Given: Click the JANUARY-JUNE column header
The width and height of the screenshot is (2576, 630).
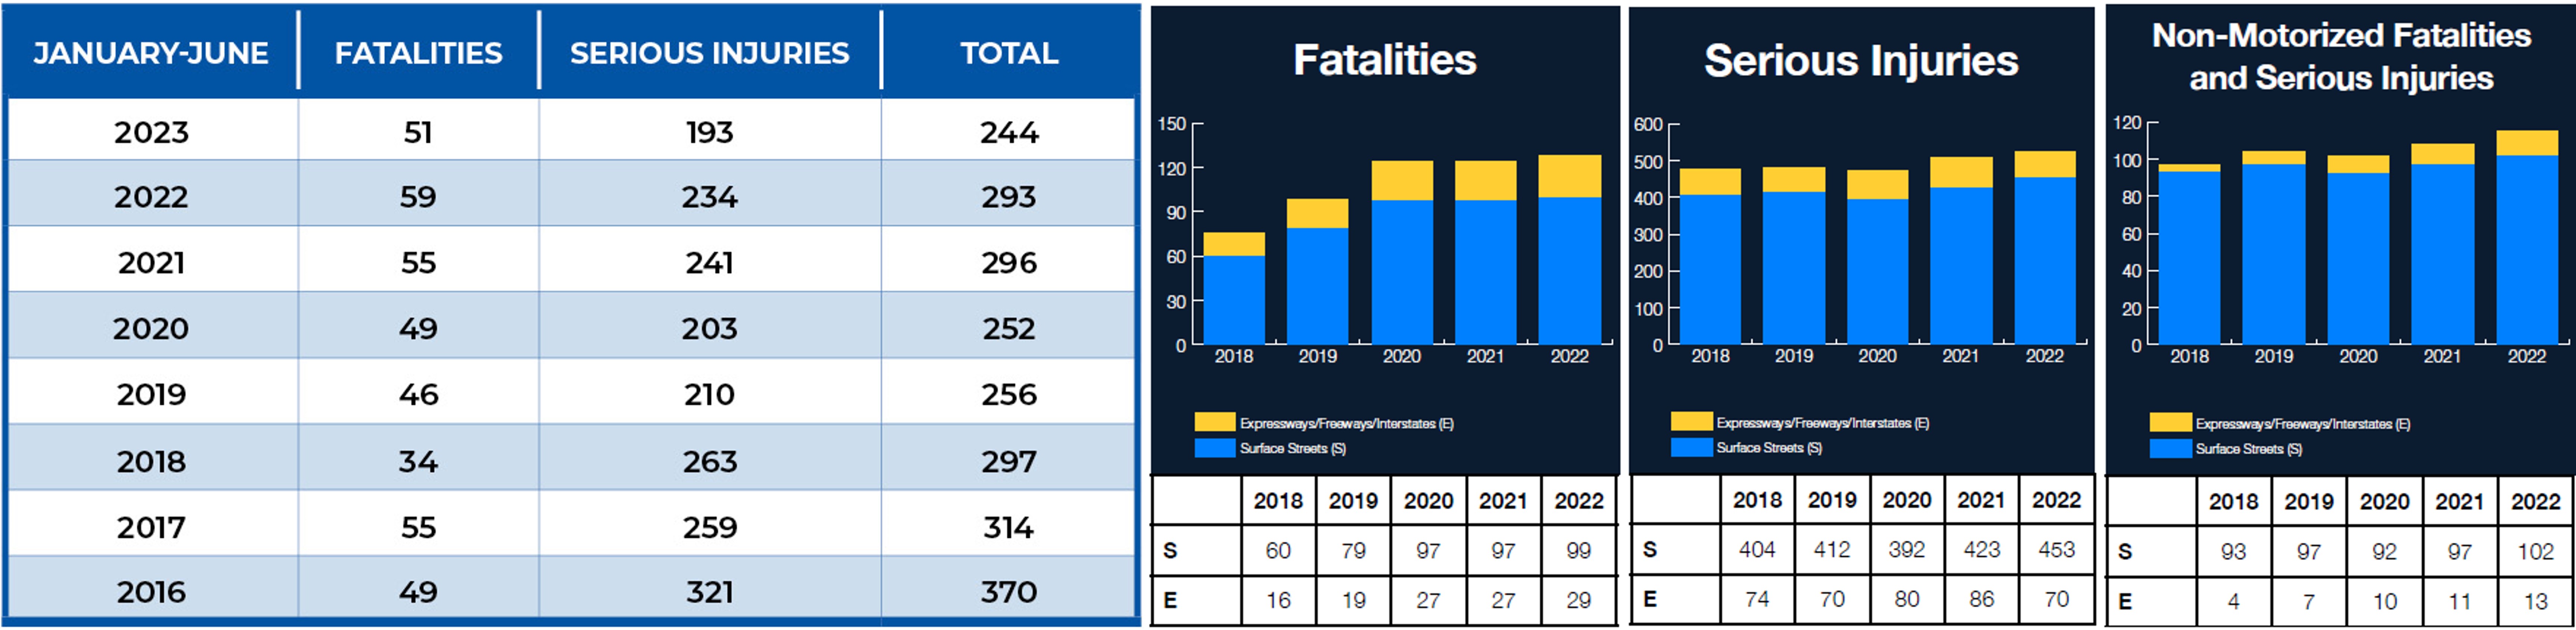Looking at the screenshot, I should [151, 53].
